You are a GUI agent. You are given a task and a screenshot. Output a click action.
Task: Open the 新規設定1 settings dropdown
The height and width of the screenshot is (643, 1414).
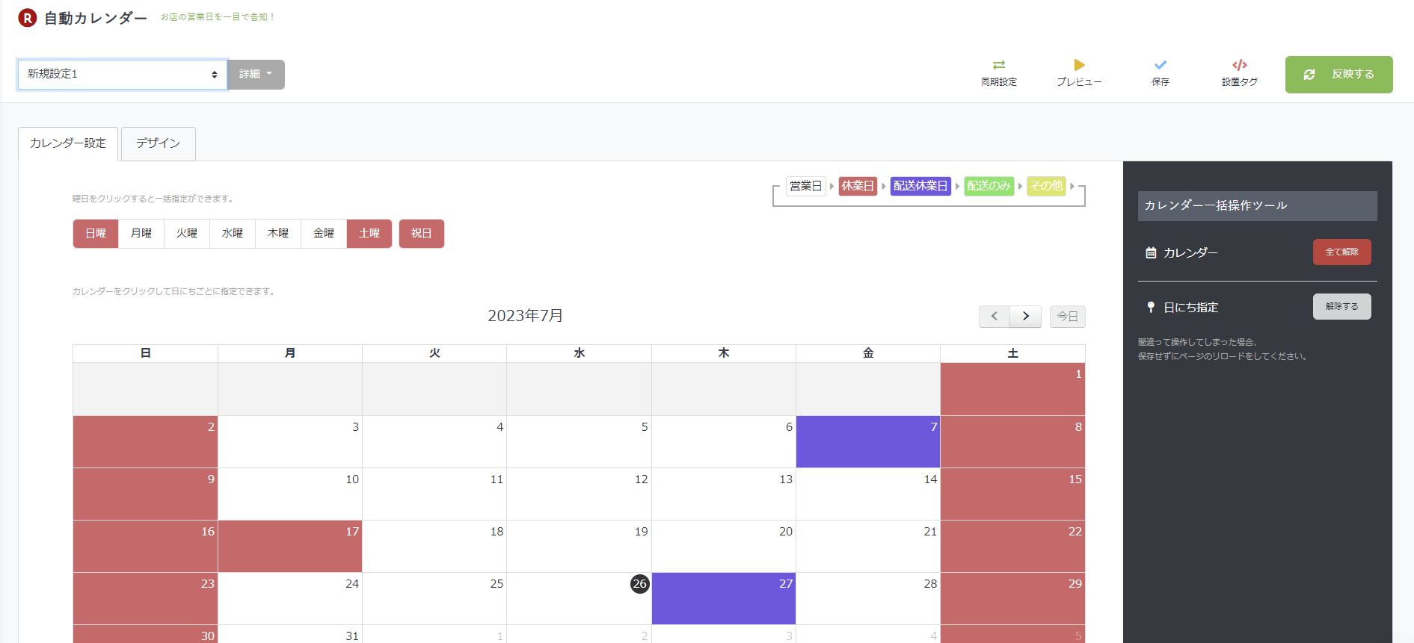[123, 75]
